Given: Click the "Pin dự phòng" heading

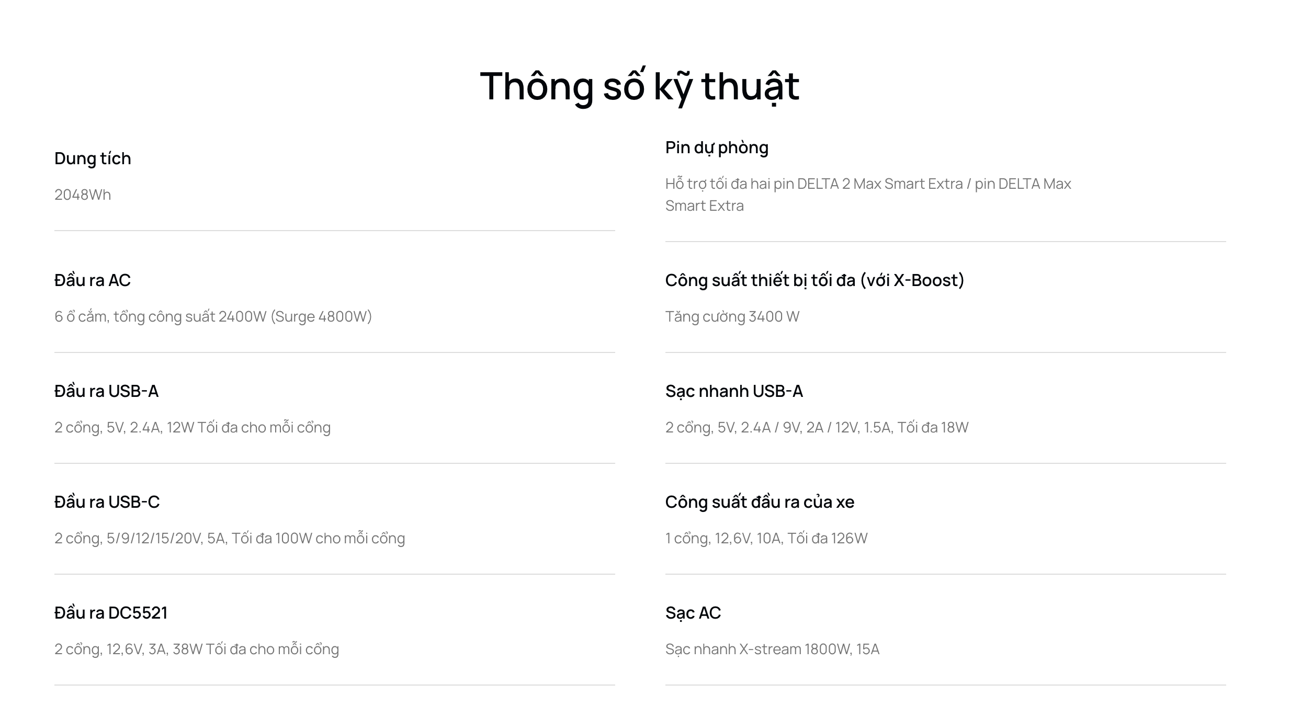Looking at the screenshot, I should (717, 147).
